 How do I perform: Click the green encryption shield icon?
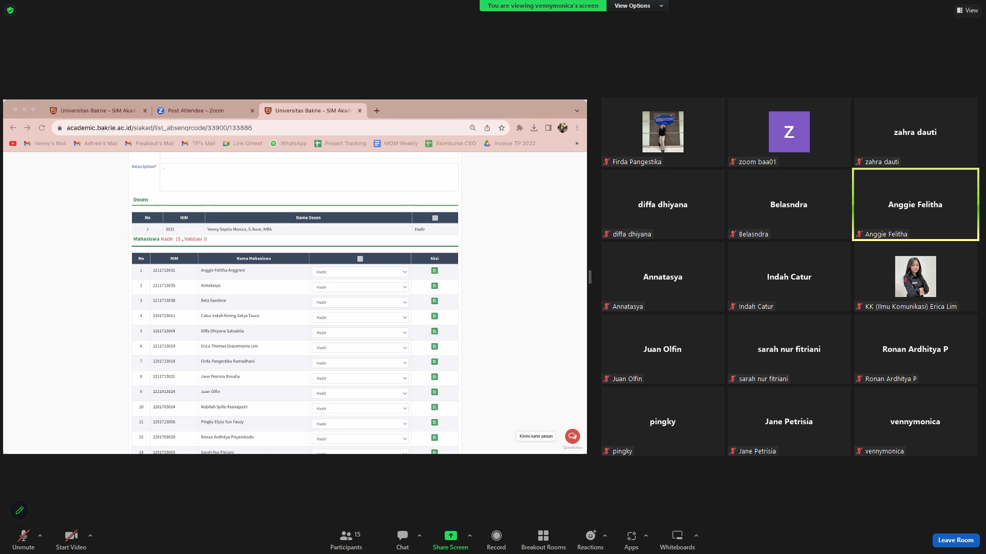point(10,10)
